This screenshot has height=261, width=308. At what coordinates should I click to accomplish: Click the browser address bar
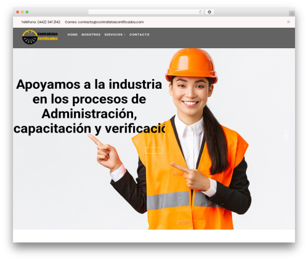[x=146, y=12]
